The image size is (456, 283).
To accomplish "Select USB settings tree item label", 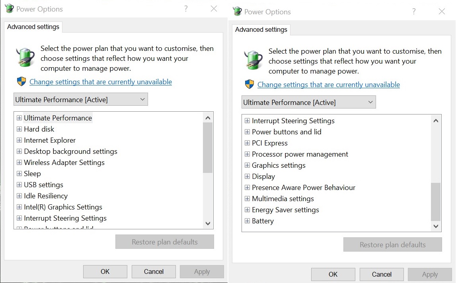I will pos(44,185).
